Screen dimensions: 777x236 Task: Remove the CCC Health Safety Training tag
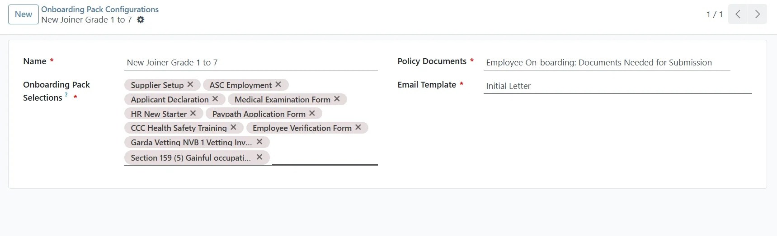point(233,128)
